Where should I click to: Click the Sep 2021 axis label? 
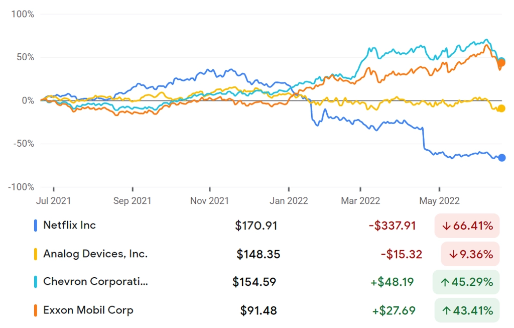pos(132,201)
